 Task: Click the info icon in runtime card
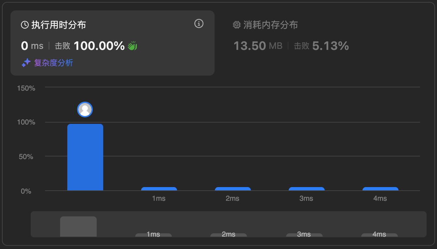199,23
